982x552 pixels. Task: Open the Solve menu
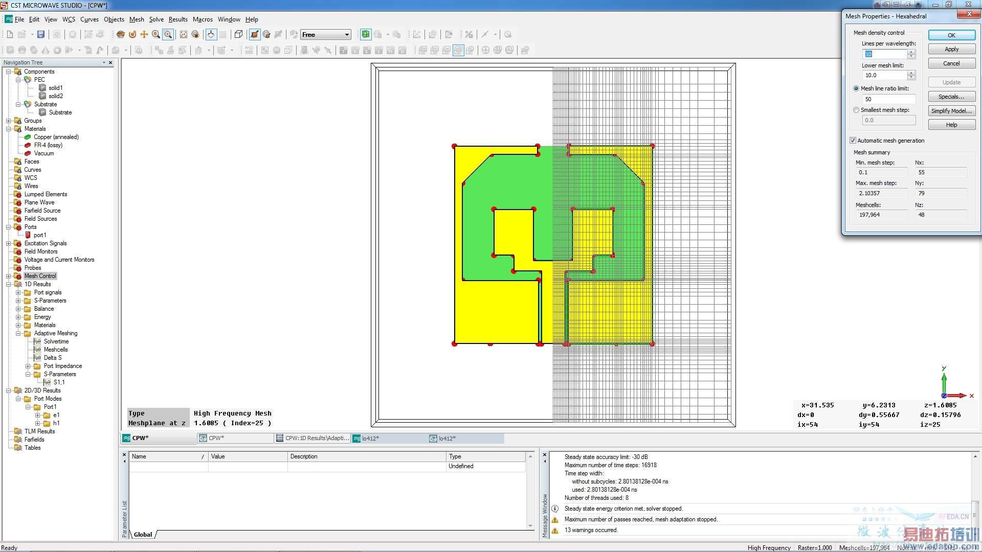tap(156, 19)
